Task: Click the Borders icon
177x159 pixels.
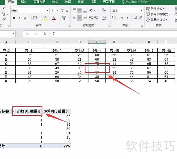Action: click(x=35, y=18)
